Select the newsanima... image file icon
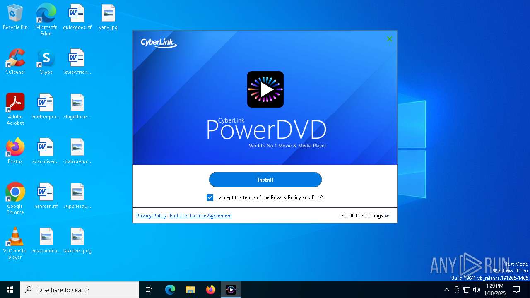The width and height of the screenshot is (530, 298). (46, 241)
